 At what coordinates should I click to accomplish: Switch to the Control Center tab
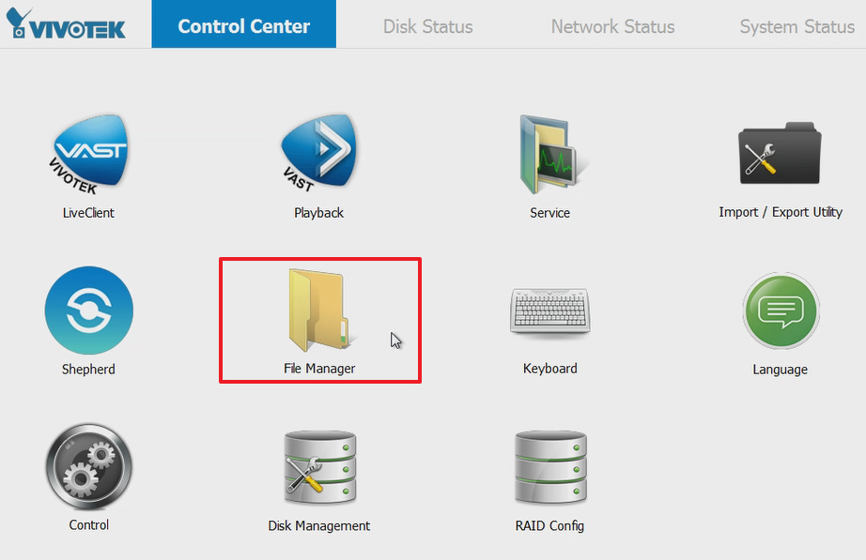pos(243,24)
